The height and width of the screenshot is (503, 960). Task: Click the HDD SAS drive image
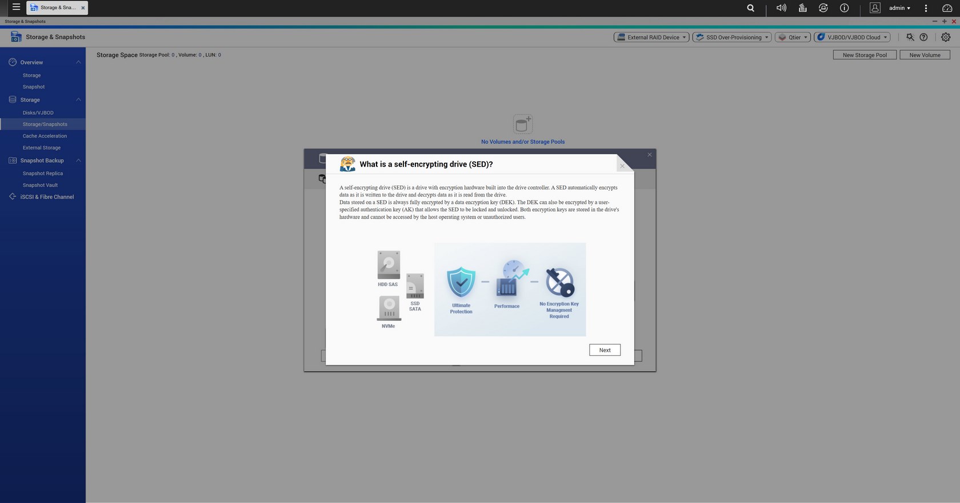pos(389,265)
